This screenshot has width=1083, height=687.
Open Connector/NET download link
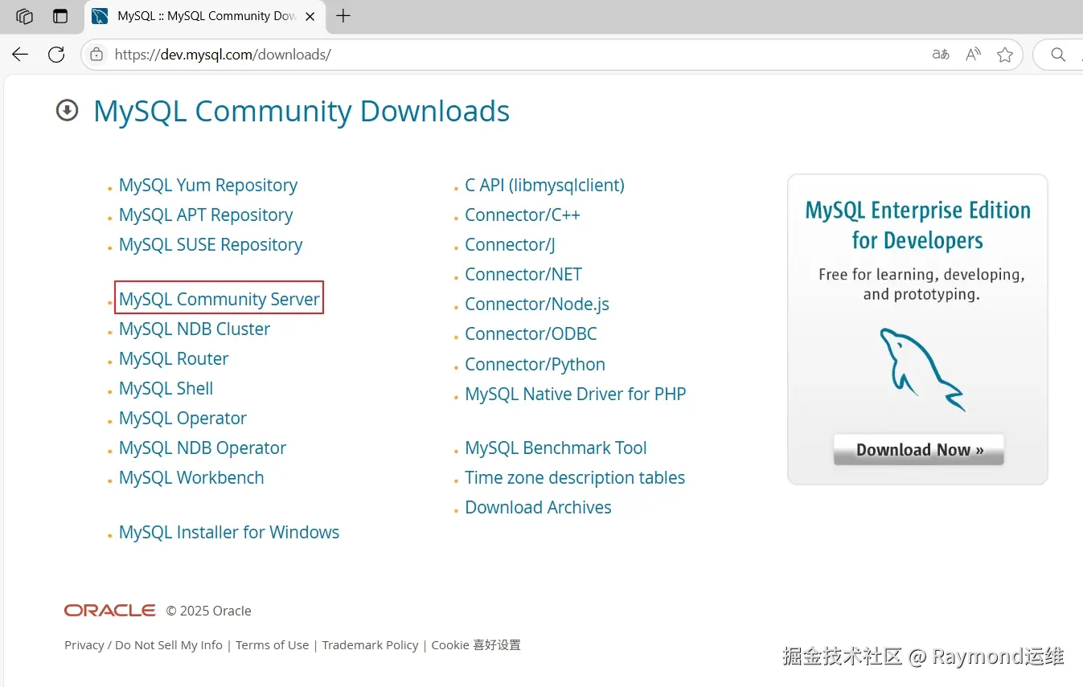(x=523, y=274)
